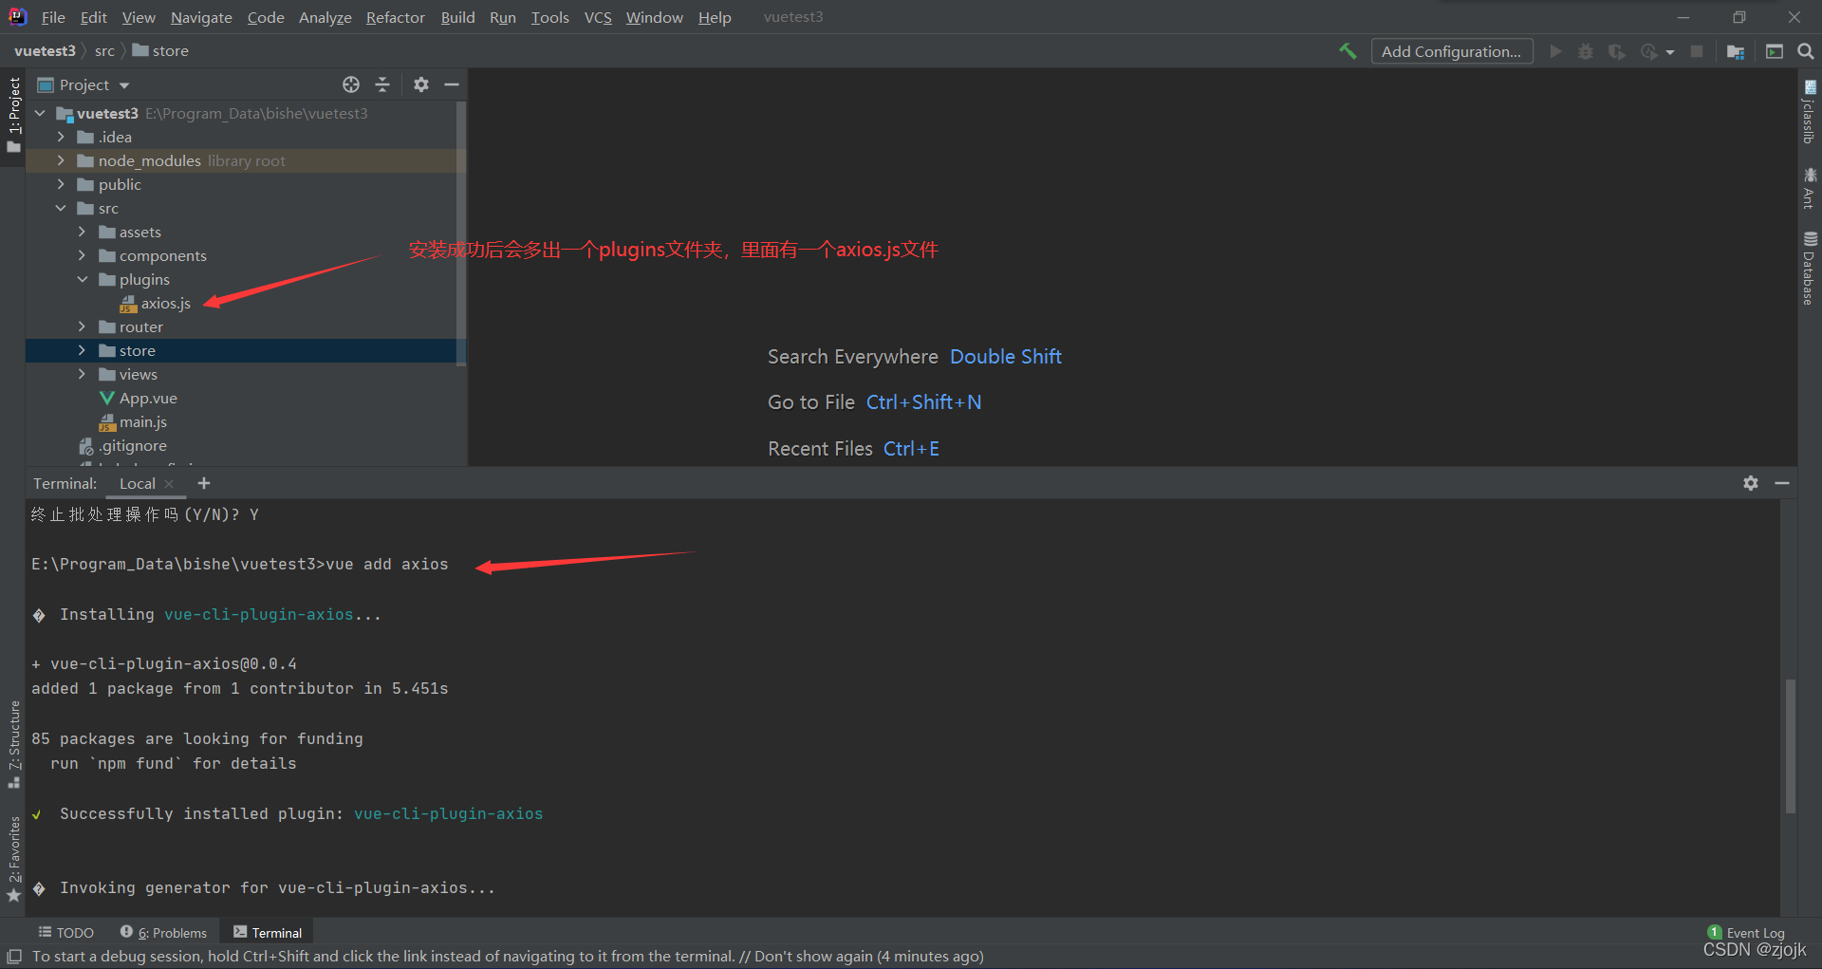Select axios.js under the plugins folder
Viewport: 1822px width, 969px height.
pyautogui.click(x=165, y=303)
